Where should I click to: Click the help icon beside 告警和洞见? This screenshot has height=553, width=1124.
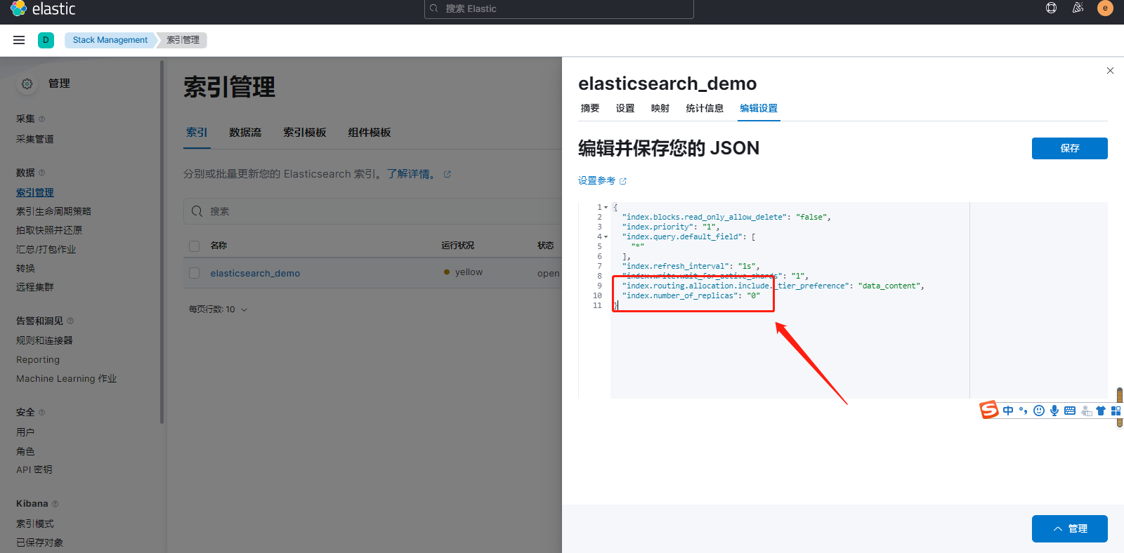click(70, 321)
